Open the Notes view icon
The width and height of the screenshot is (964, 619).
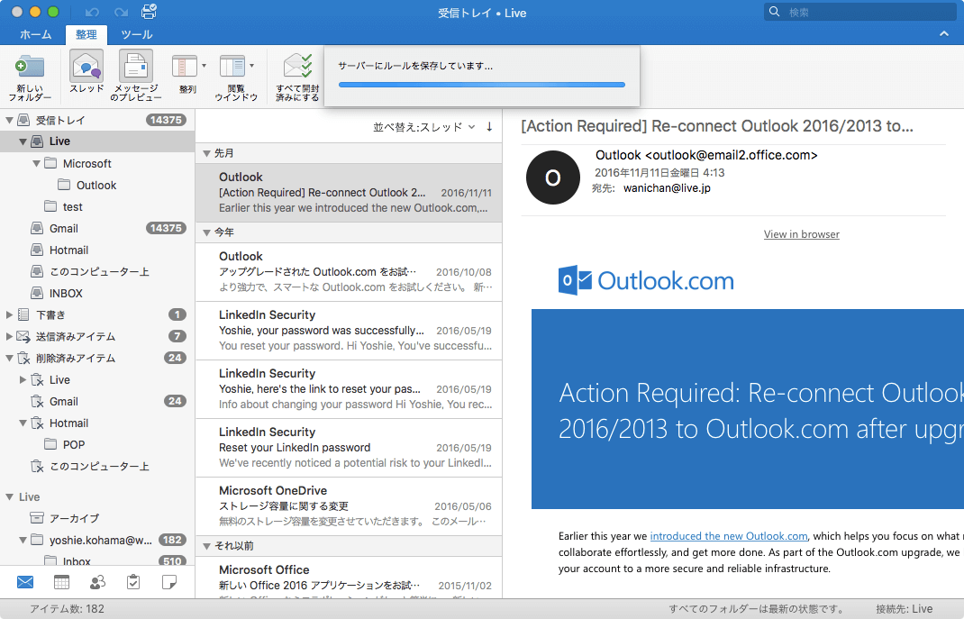coord(169,581)
